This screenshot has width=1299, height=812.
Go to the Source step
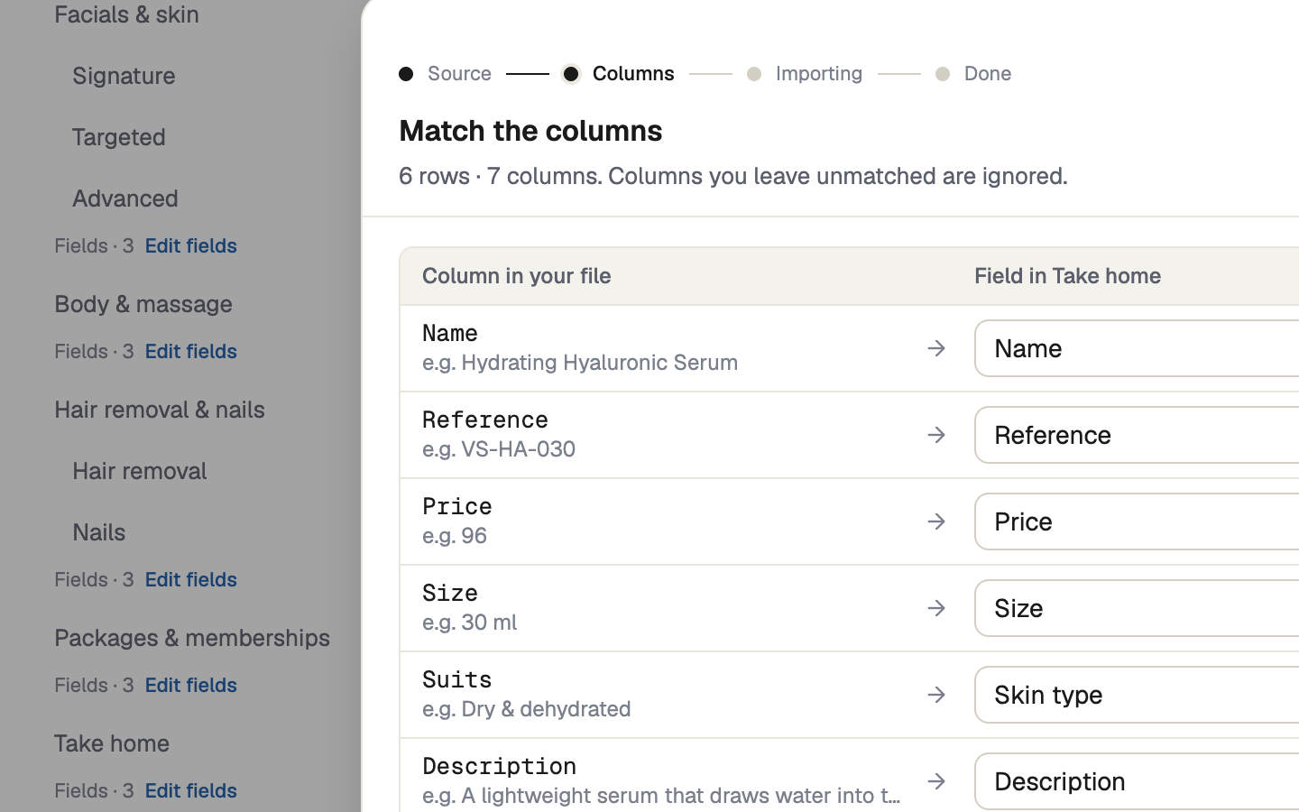446,73
